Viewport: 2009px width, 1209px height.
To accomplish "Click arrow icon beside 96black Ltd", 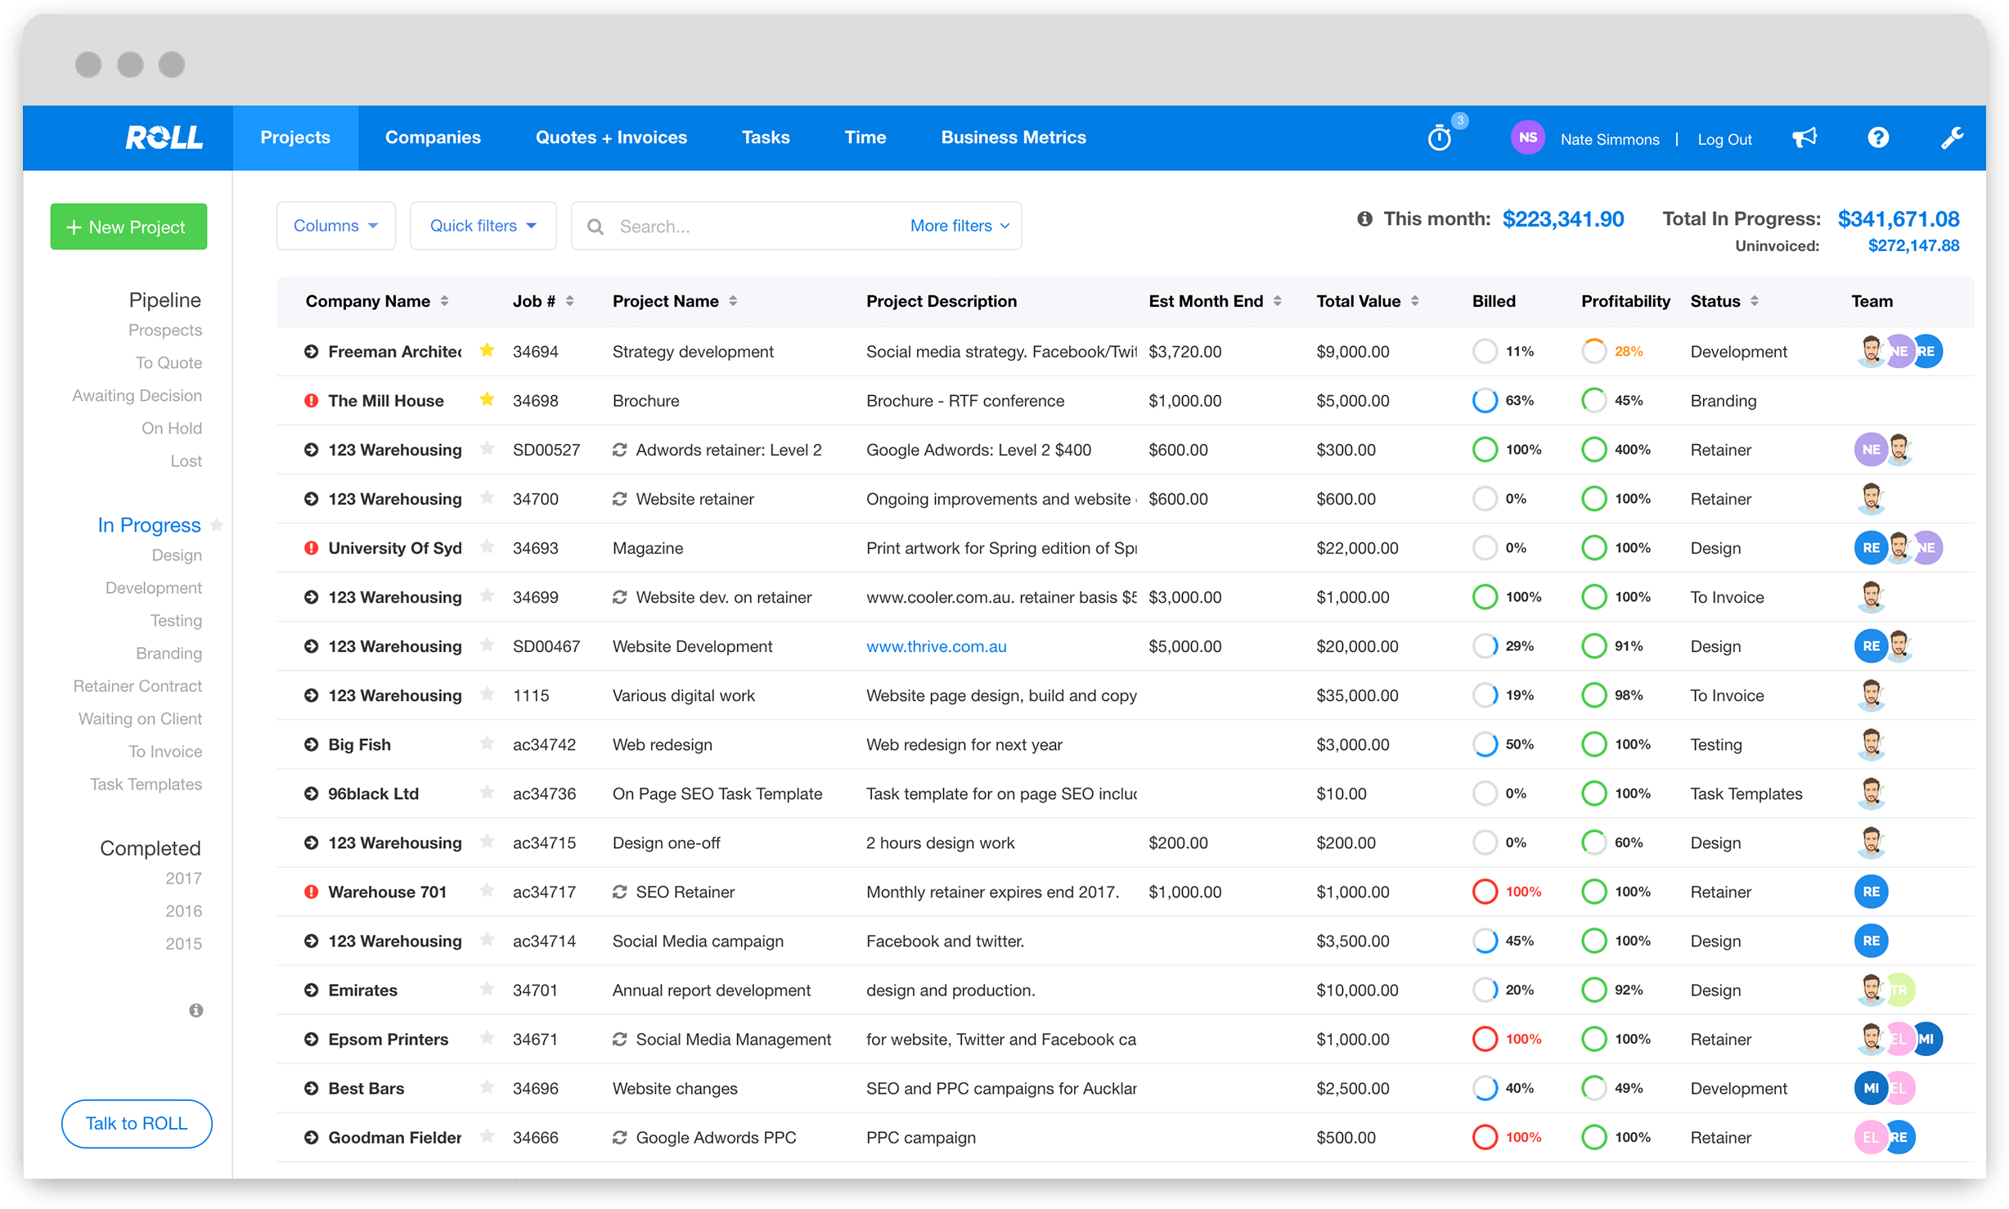I will coord(311,793).
